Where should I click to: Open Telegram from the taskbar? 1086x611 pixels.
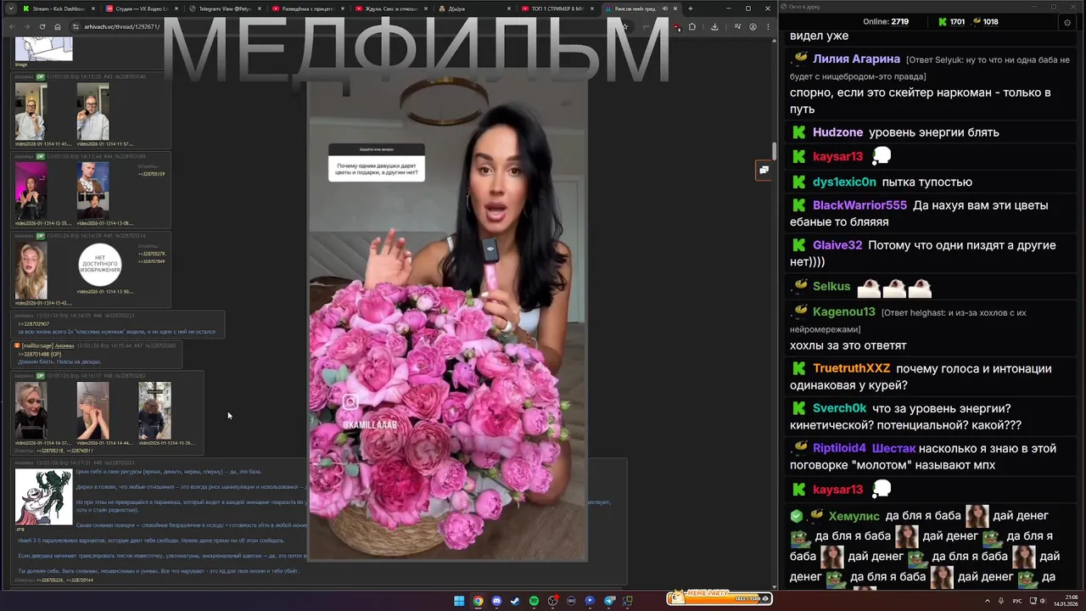coord(608,601)
